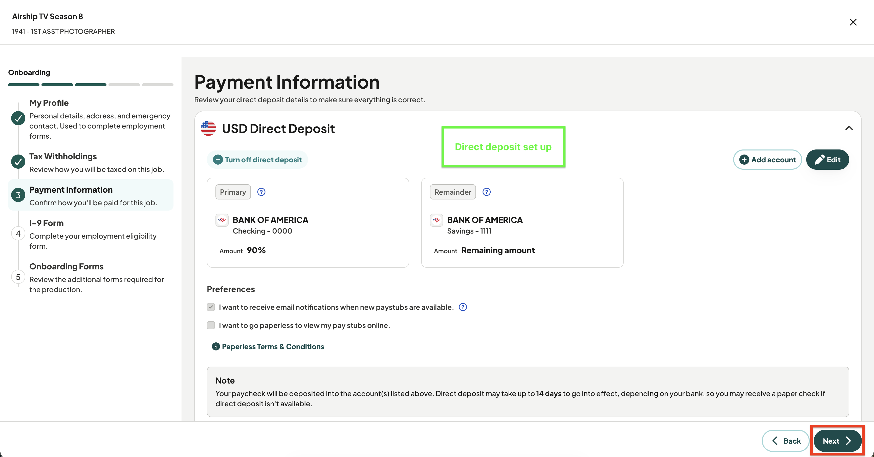Go Back to the previous step
This screenshot has width=874, height=457.
coord(786,441)
